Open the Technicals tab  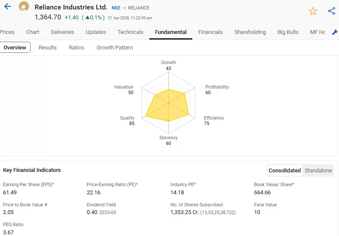pos(130,32)
